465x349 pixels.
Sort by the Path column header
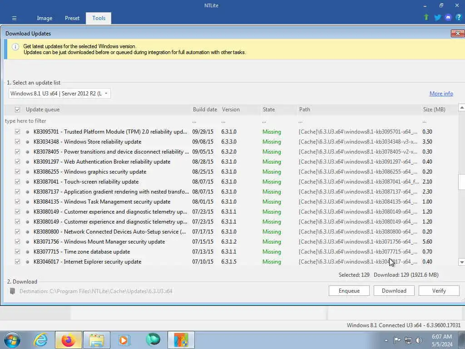point(305,110)
